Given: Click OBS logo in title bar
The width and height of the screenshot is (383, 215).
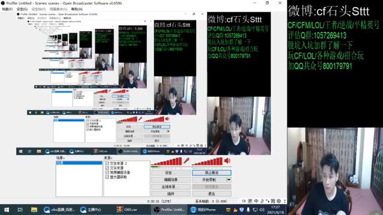Looking at the screenshot, I should (2, 3).
